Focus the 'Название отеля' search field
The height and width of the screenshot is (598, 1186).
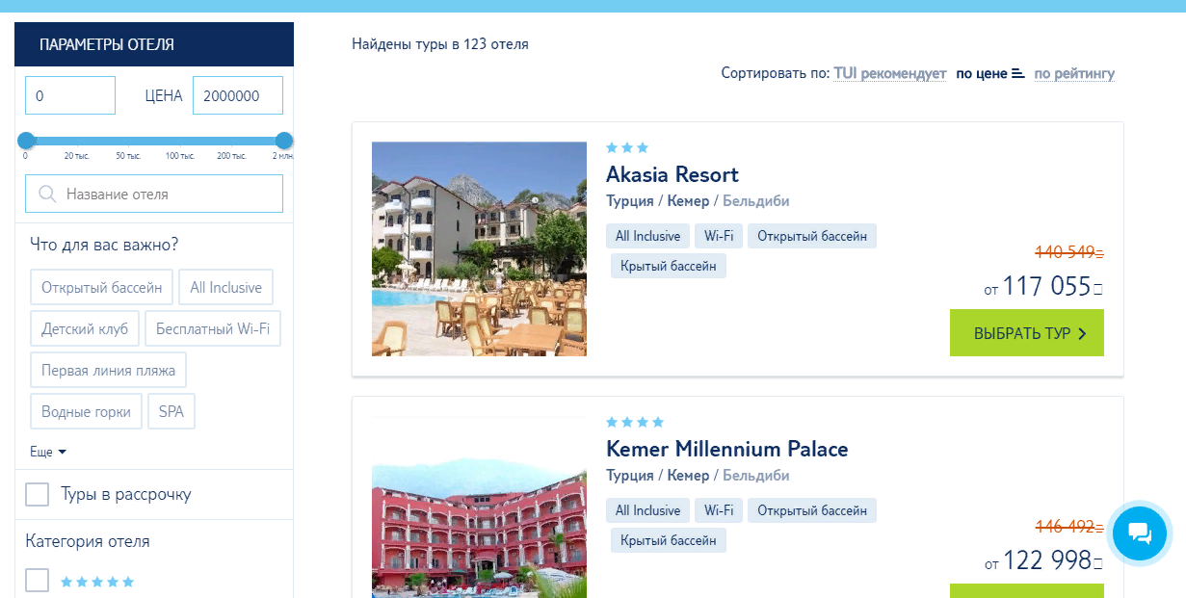[154, 194]
